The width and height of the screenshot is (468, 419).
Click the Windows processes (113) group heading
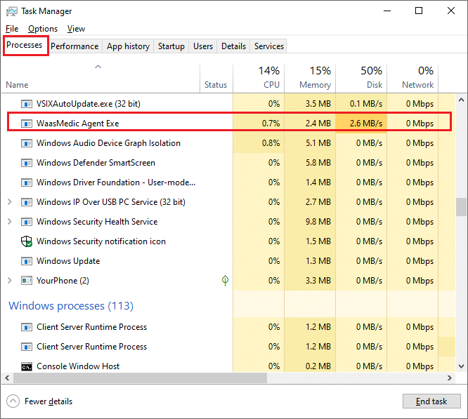71,306
